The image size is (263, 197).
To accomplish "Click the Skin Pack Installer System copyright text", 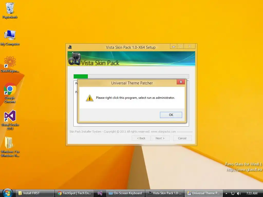I will [x=123, y=132].
